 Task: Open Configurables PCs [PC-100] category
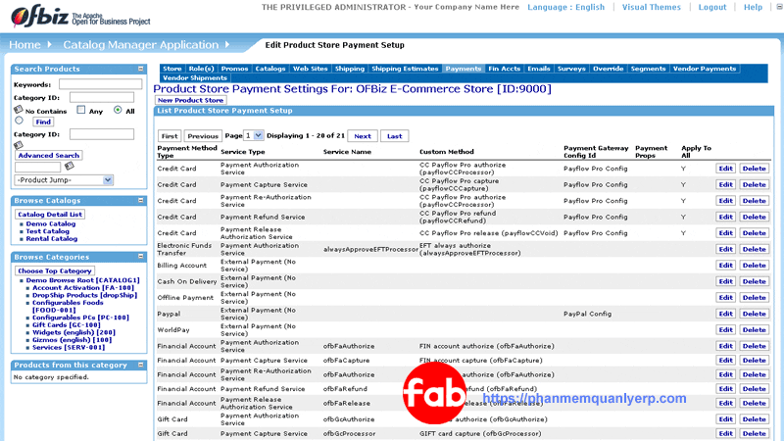point(80,318)
